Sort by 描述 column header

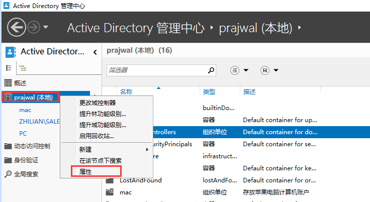[249, 91]
